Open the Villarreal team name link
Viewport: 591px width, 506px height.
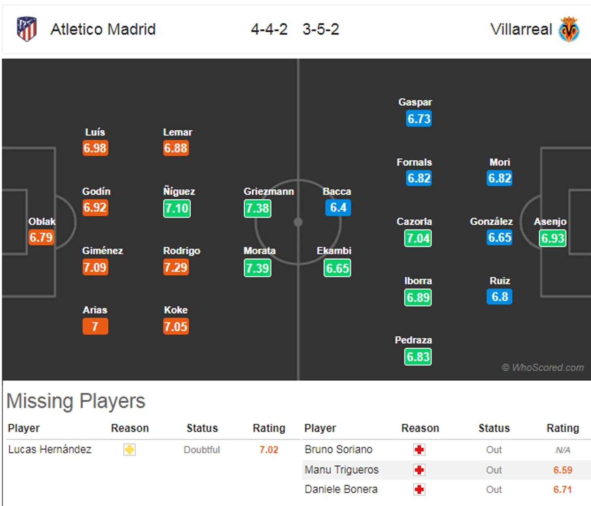[x=521, y=29]
